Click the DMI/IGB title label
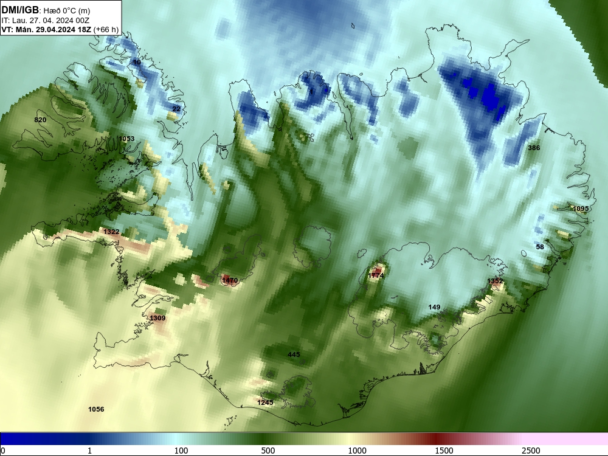608x456 pixels. click(20, 10)
